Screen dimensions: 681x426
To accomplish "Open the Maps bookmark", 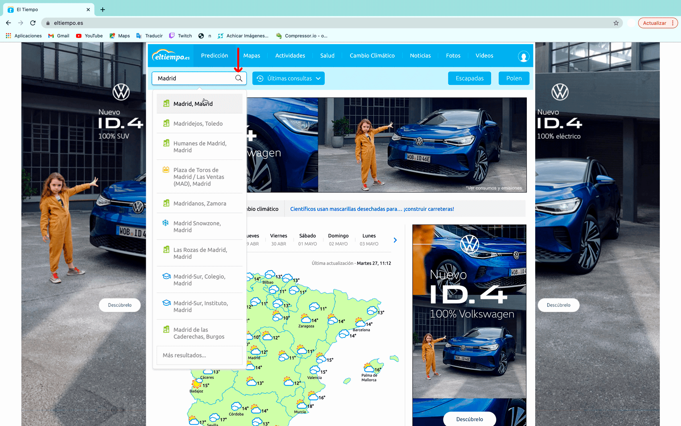I will point(120,36).
